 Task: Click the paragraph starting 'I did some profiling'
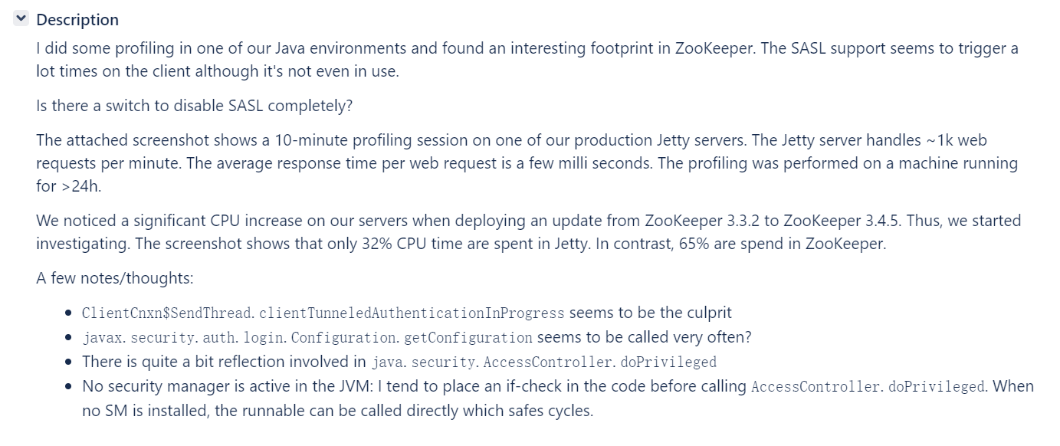(527, 61)
